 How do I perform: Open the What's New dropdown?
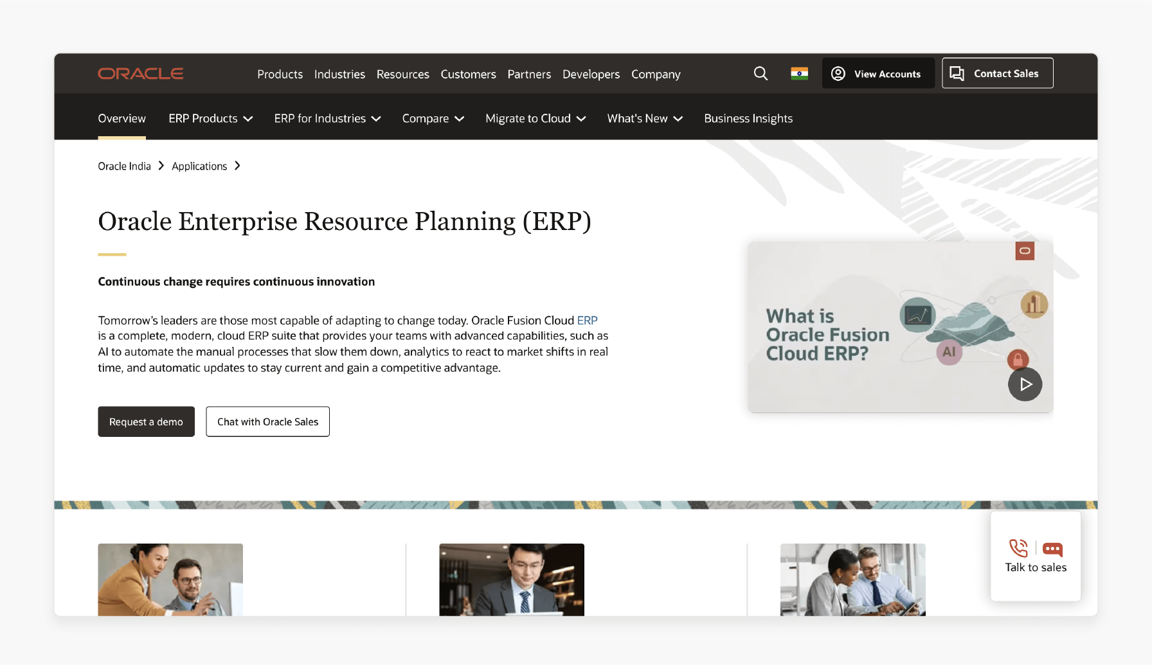click(x=645, y=118)
